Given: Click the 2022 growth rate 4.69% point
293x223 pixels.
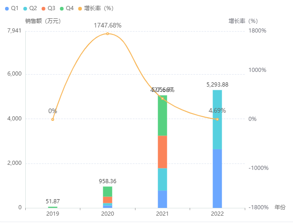Looking at the screenshot, I should 217,119.
